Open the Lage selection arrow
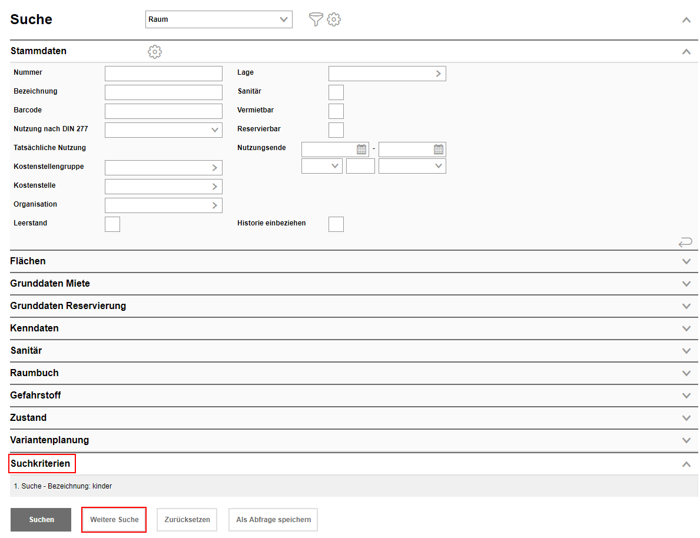700x538 pixels. [438, 74]
